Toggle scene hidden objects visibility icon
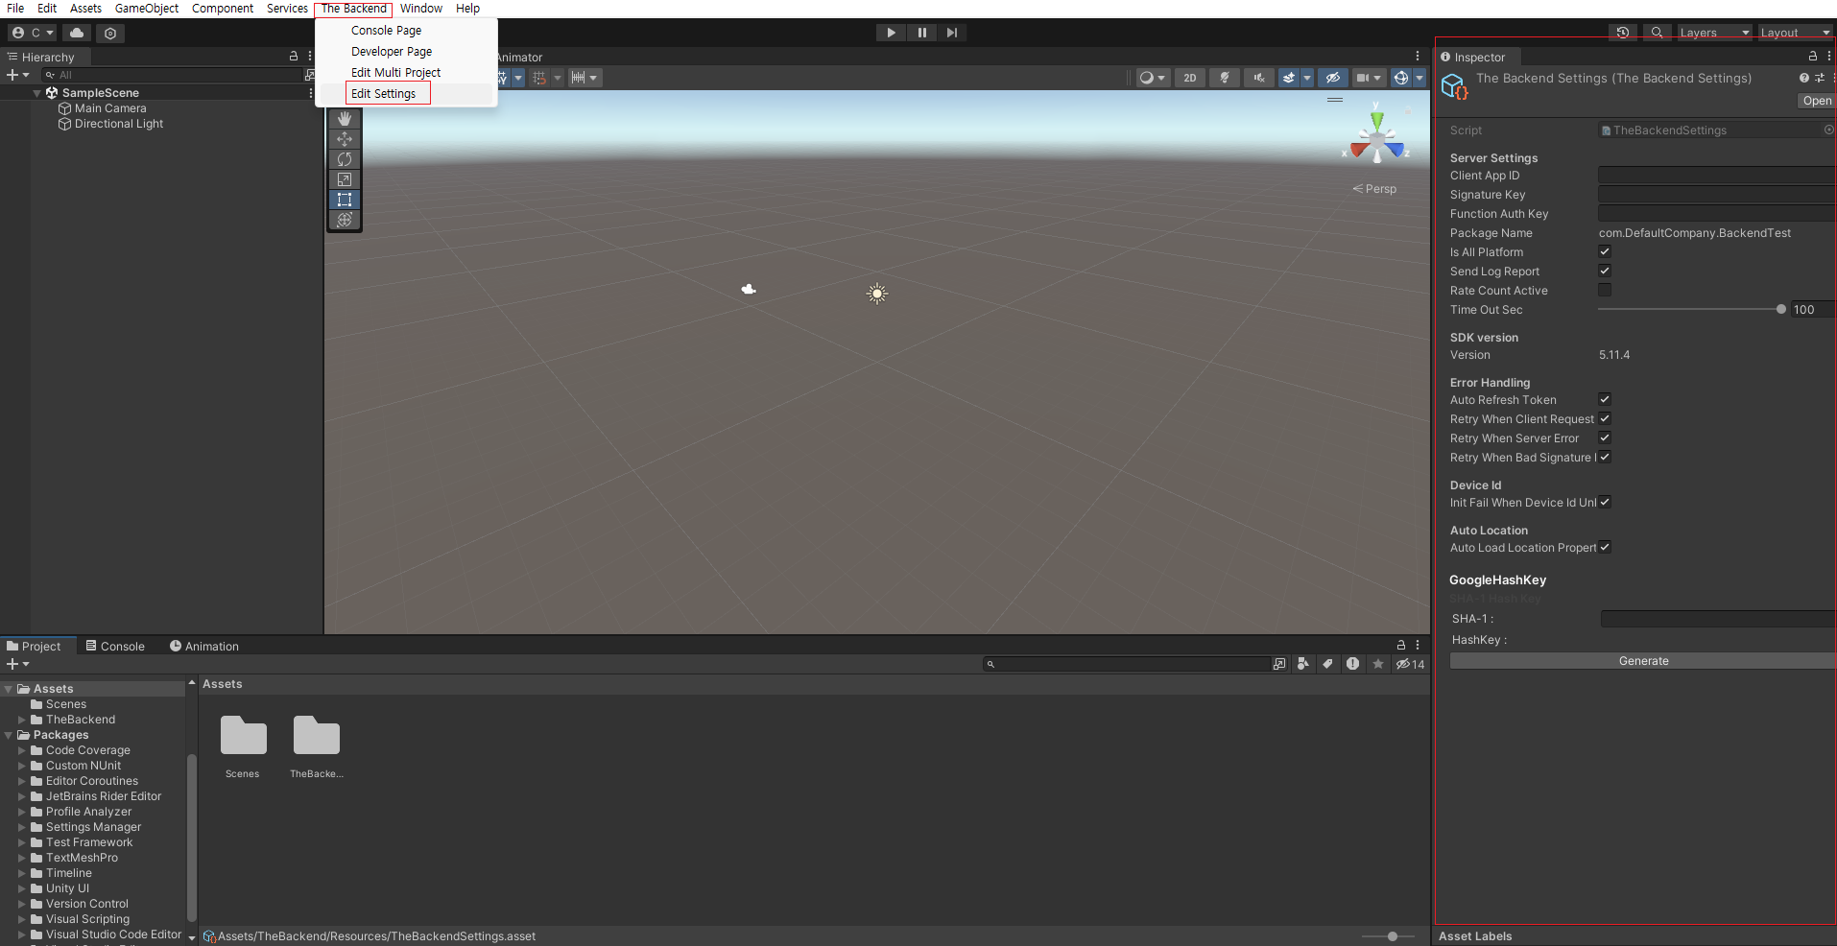Image resolution: width=1837 pixels, height=946 pixels. pos(1332,78)
